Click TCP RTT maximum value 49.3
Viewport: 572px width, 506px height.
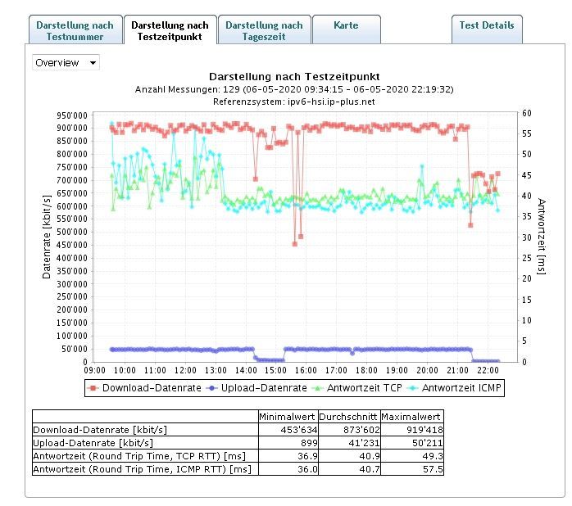tap(433, 456)
